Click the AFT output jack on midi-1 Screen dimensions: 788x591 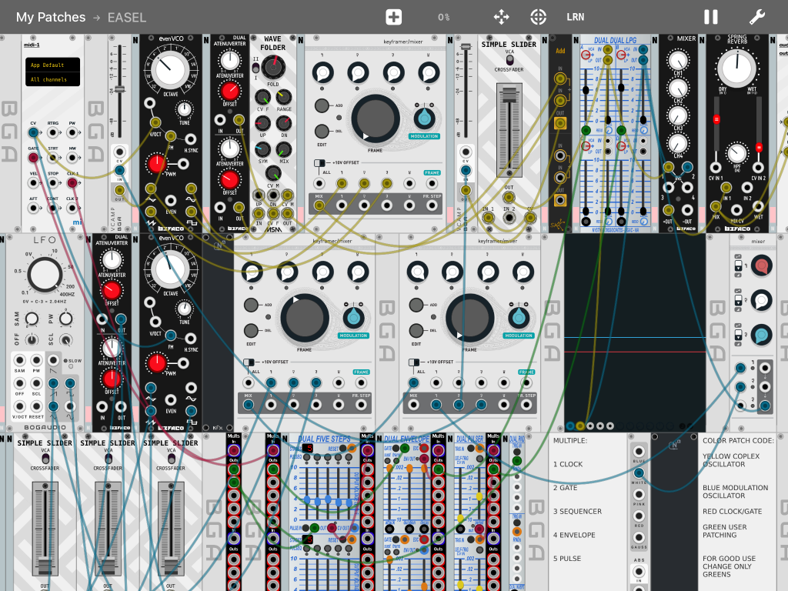pos(33,208)
